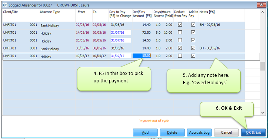Click the Delete button
This screenshot has height=140, width=270.
[172, 133]
